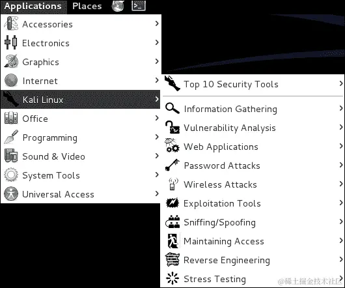Click the Universal Access person icon
The width and height of the screenshot is (345, 288).
click(x=11, y=194)
